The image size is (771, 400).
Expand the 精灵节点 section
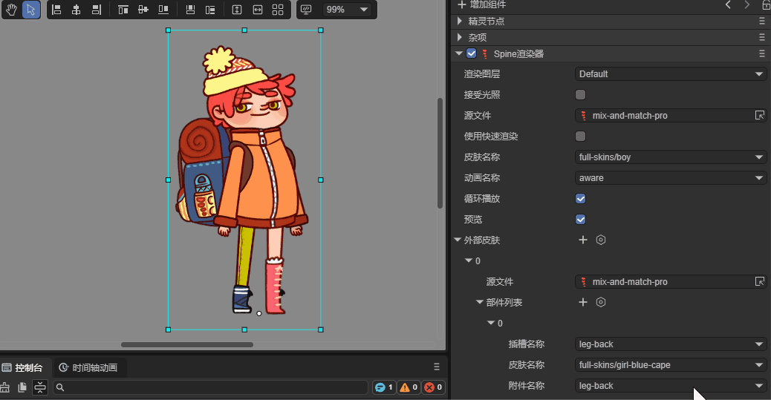click(x=461, y=21)
